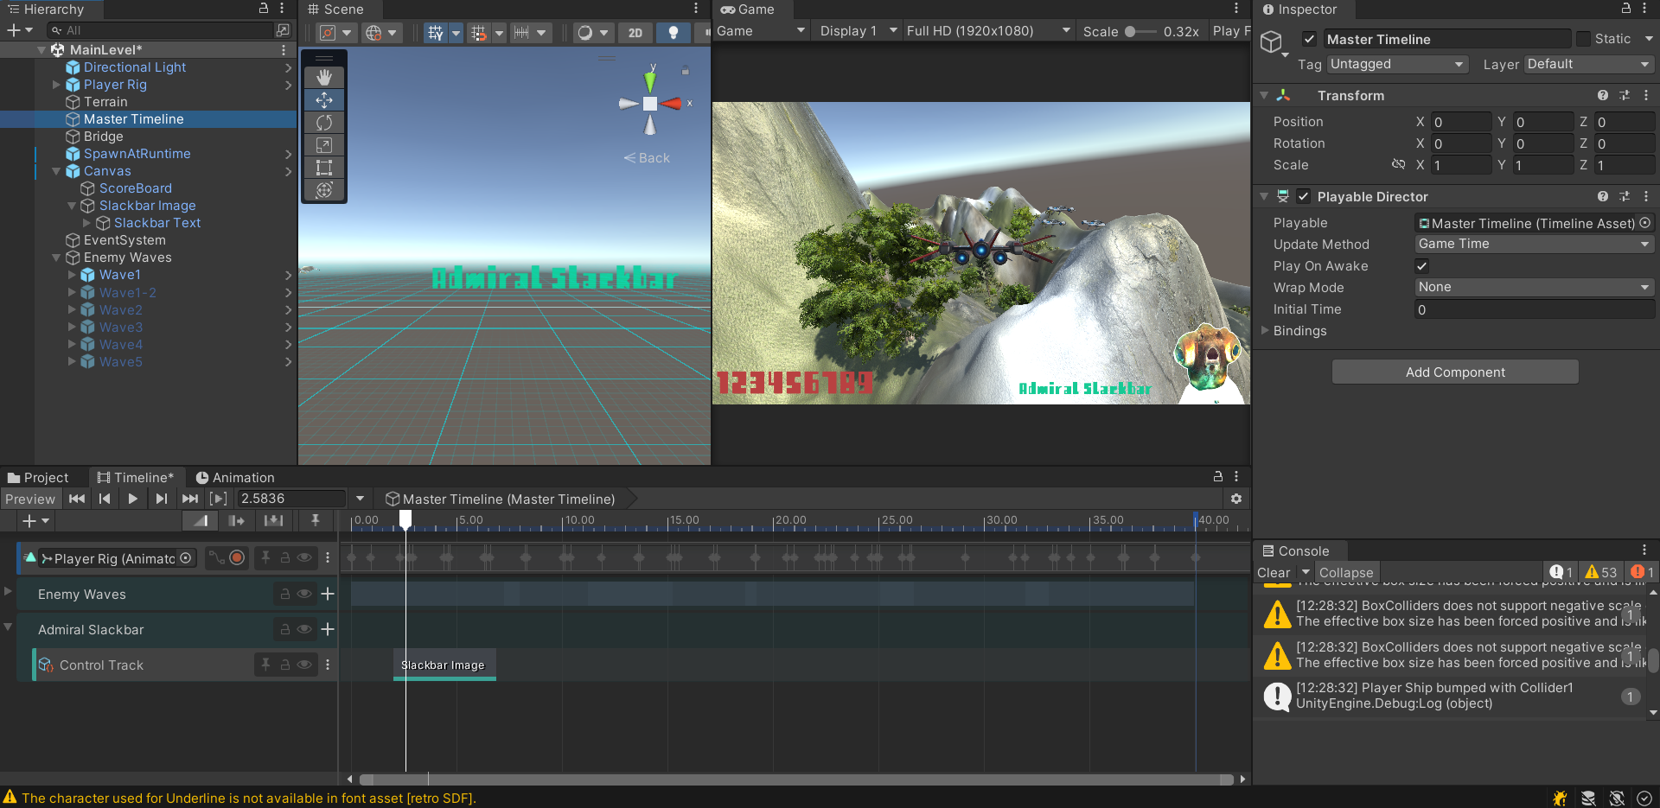Select the Transform combined tool
Screen dimensions: 1660x808
[324, 190]
